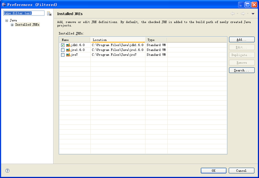The height and width of the screenshot is (178, 259).
Task: Click the jre7 library icon
Action: [68, 55]
